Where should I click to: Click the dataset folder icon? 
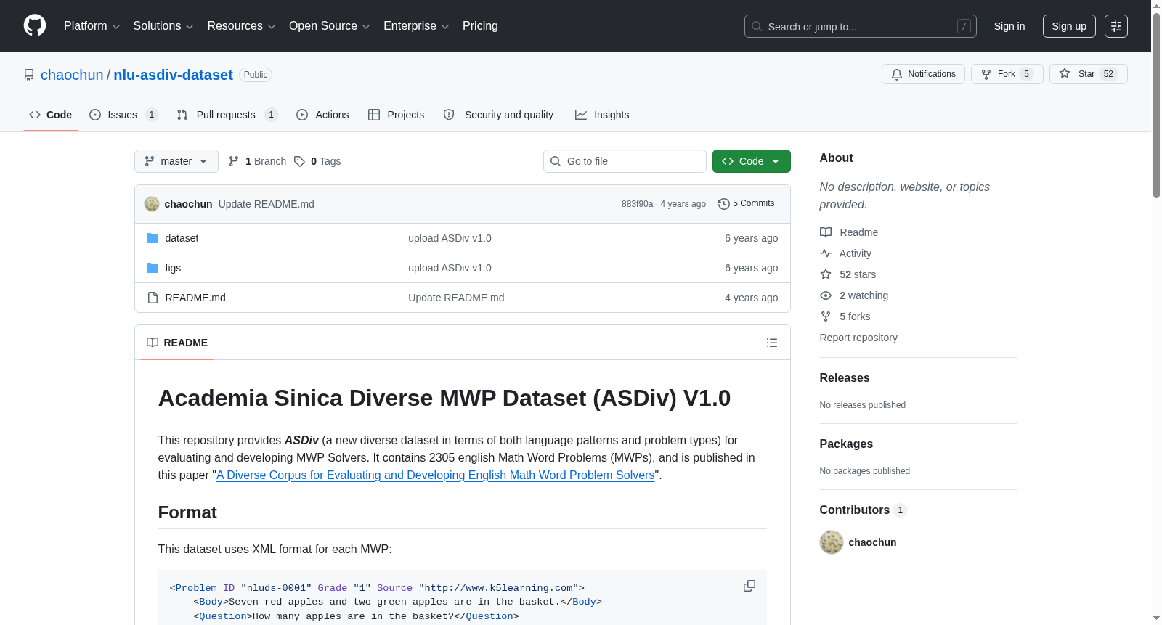153,238
